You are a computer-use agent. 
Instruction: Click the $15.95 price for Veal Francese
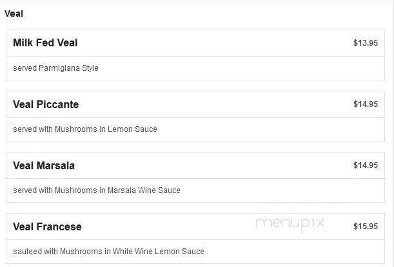coord(366,226)
